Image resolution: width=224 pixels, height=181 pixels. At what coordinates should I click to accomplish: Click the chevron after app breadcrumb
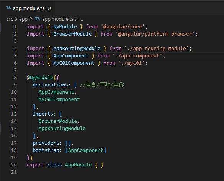31,19
